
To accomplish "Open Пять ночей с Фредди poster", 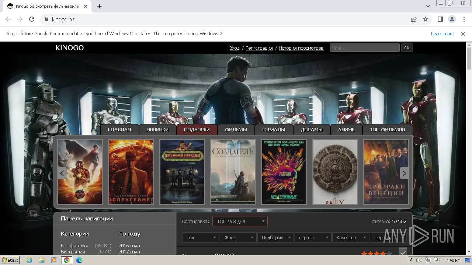I will point(182,172).
